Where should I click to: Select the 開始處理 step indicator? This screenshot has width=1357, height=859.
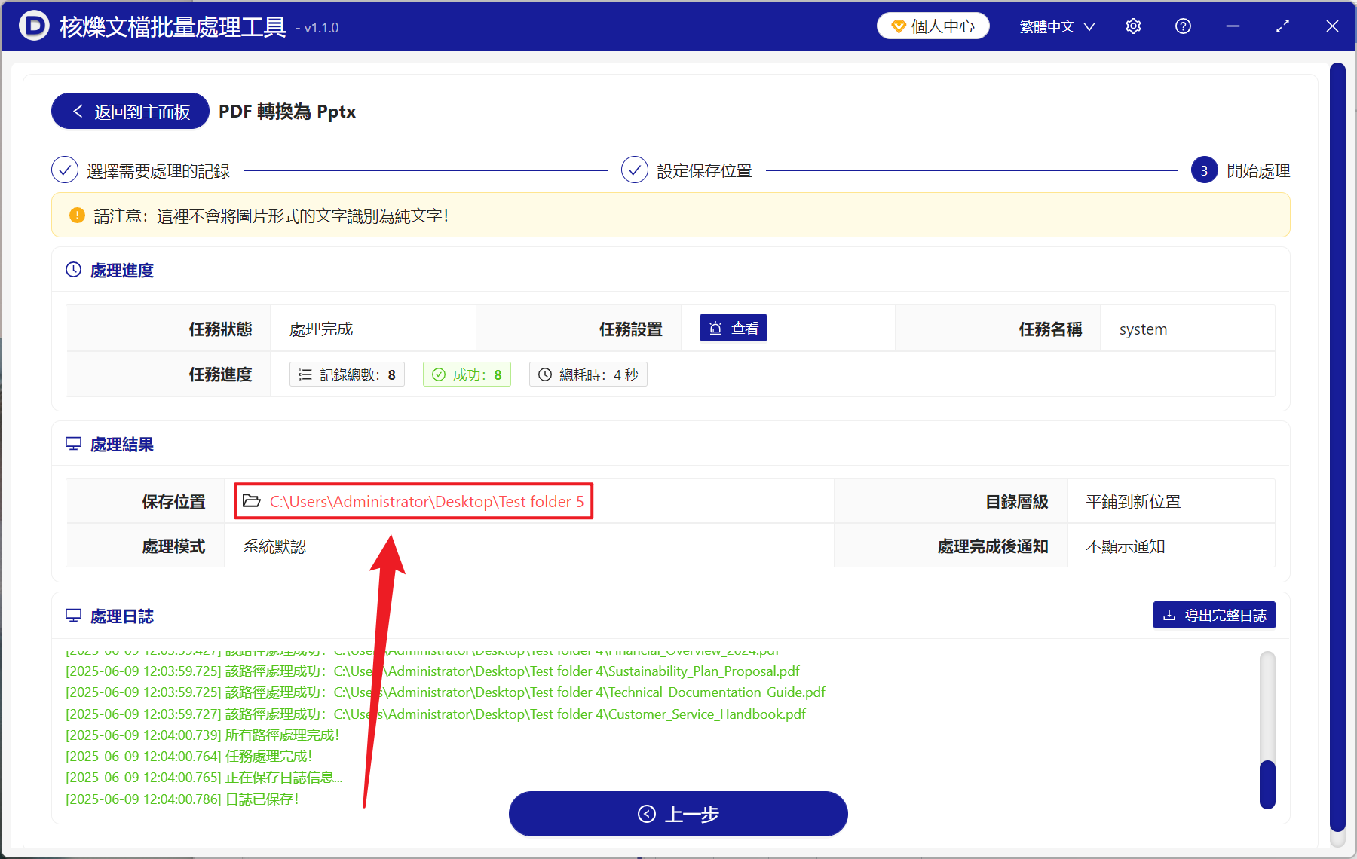point(1204,170)
